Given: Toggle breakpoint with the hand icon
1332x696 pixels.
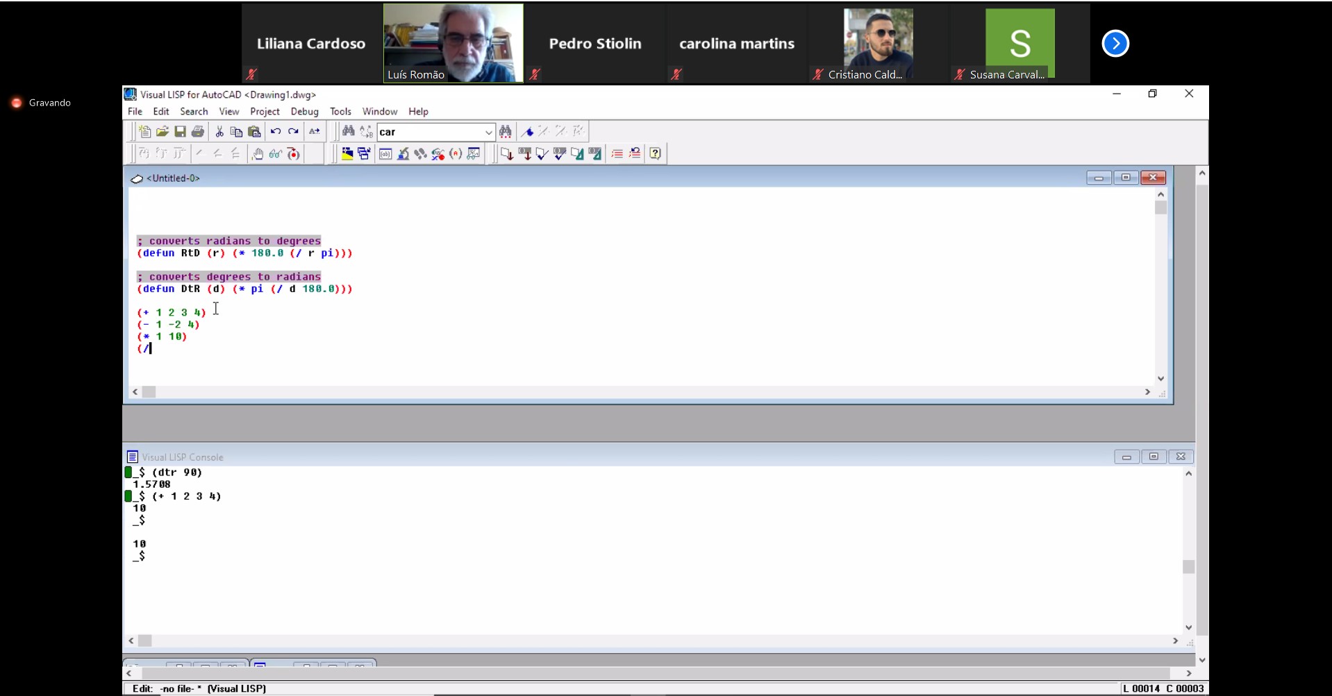Looking at the screenshot, I should tap(258, 154).
